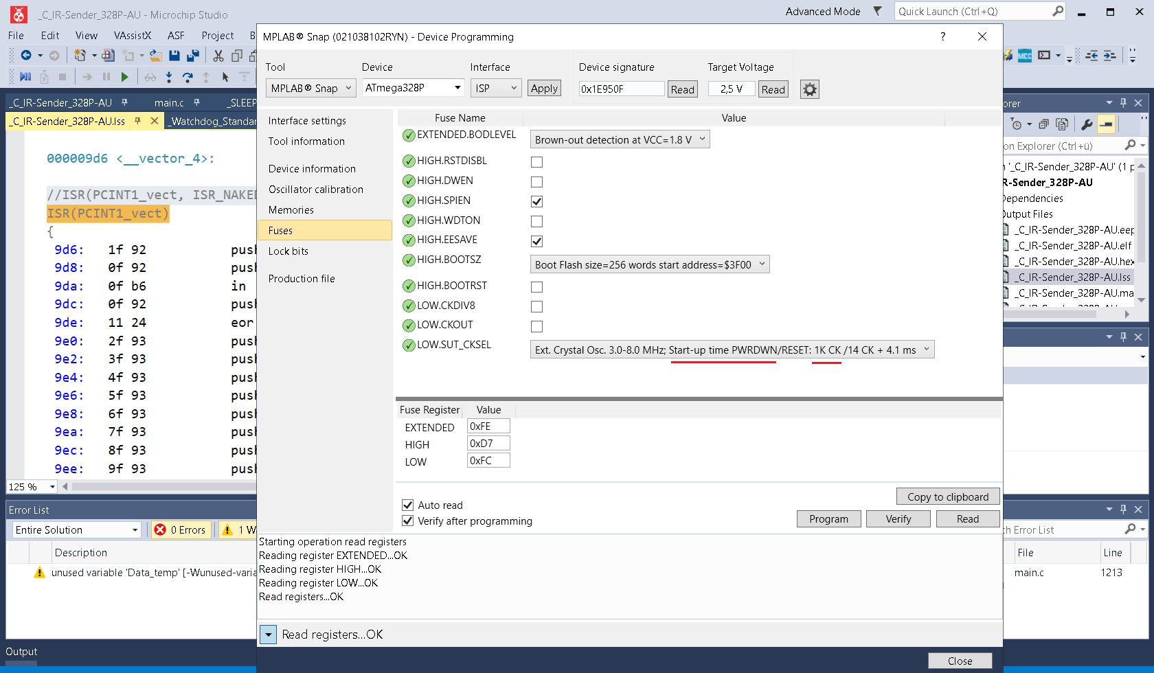Toggle the HIGH.WDTON fuse checkbox

[x=537, y=221]
